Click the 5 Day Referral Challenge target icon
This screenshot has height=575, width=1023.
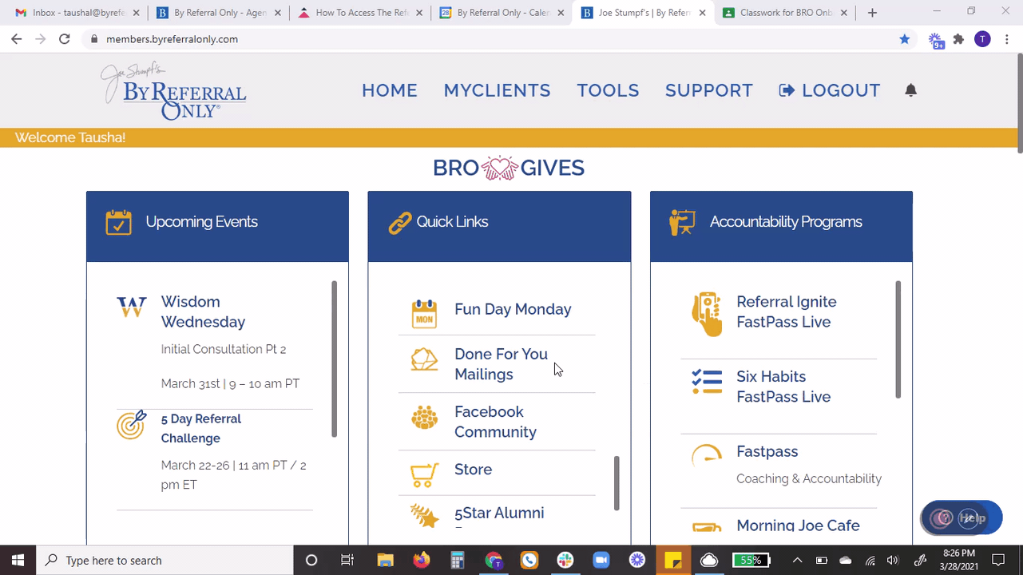click(132, 425)
